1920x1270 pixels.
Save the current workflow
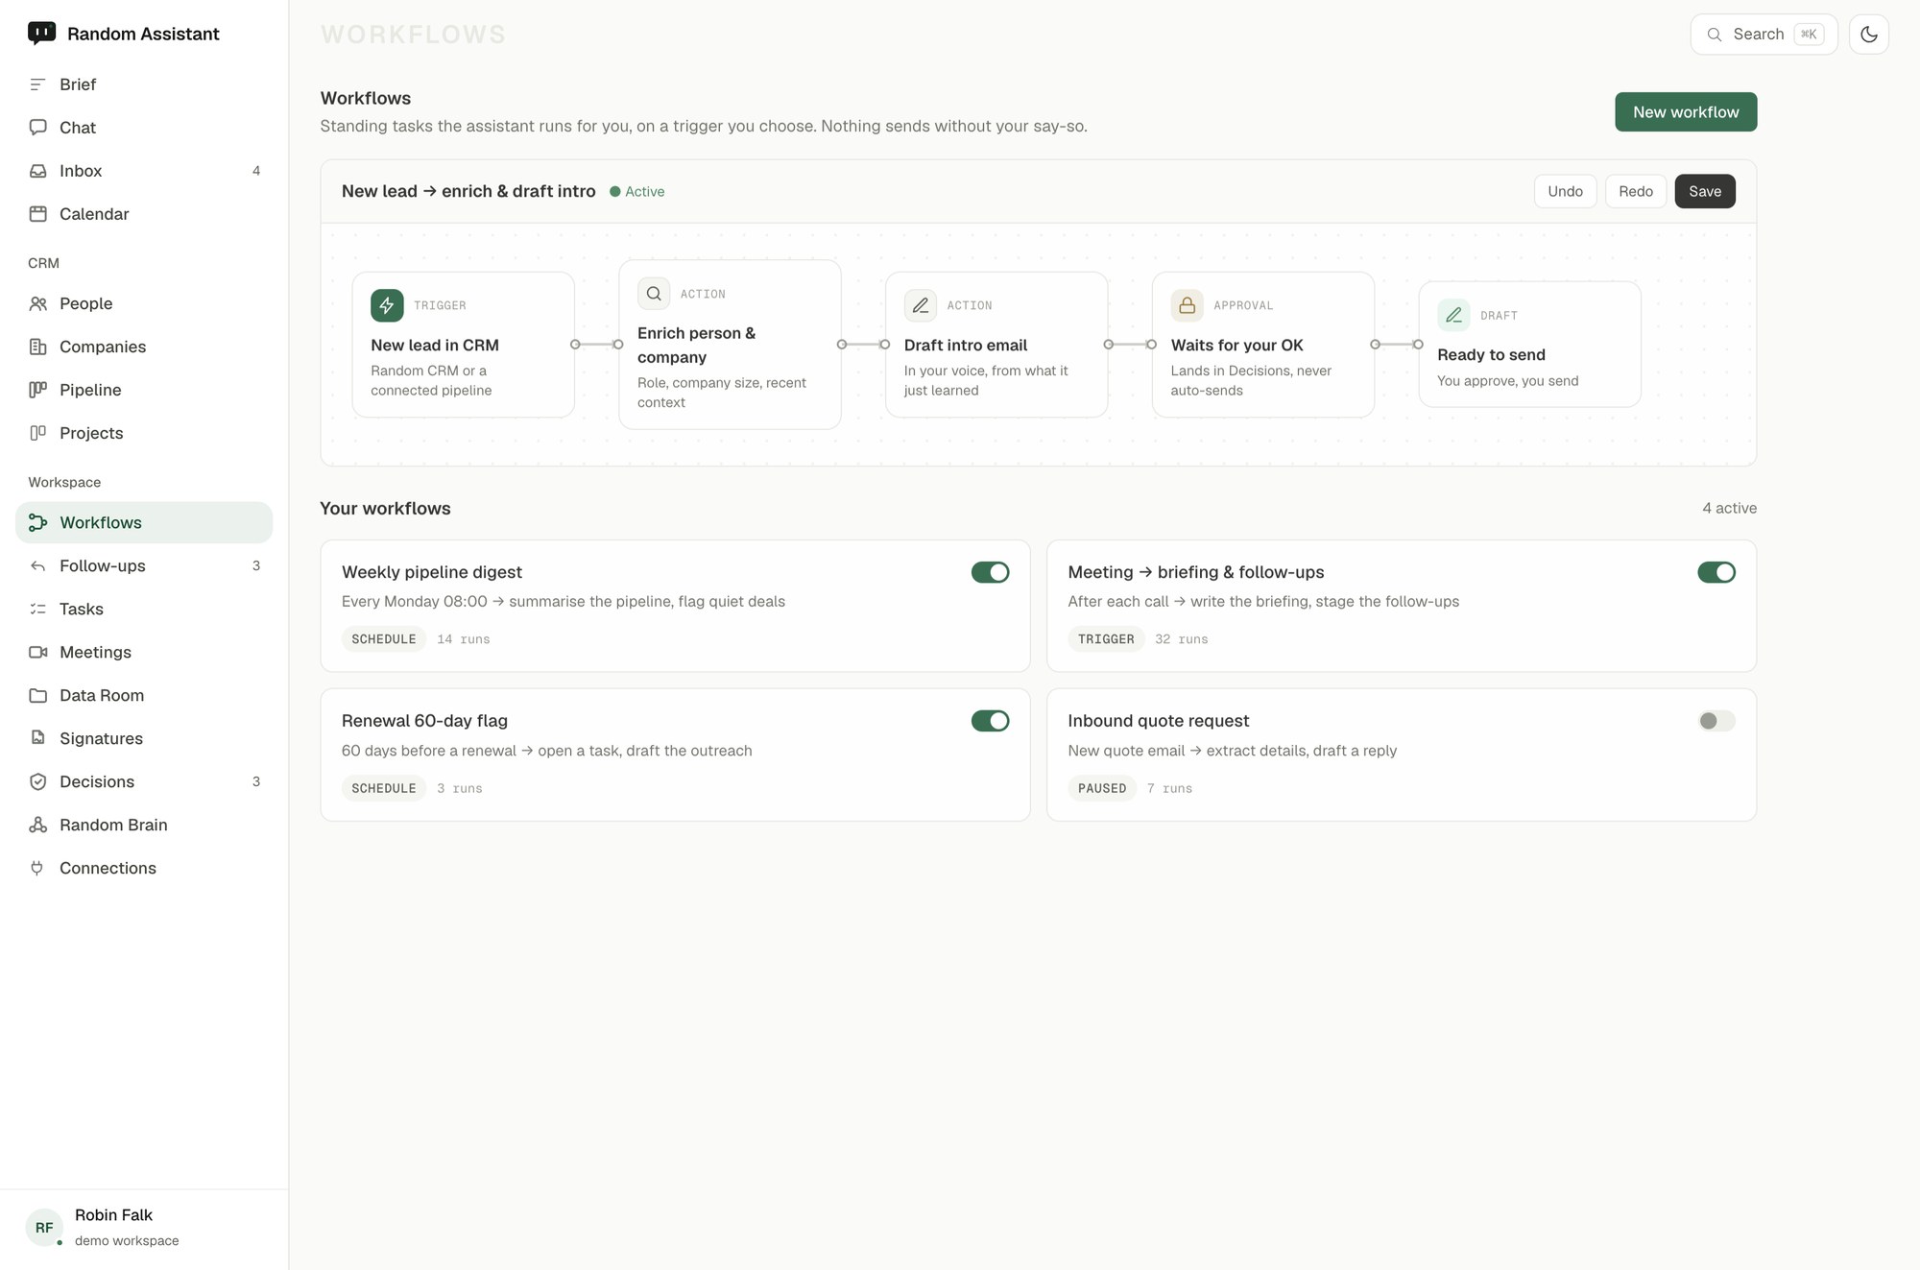[1705, 191]
